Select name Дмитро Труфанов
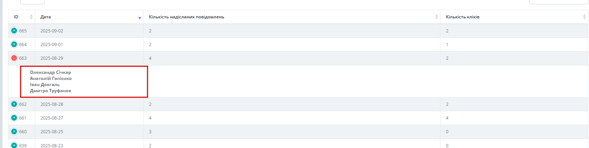 coord(50,91)
